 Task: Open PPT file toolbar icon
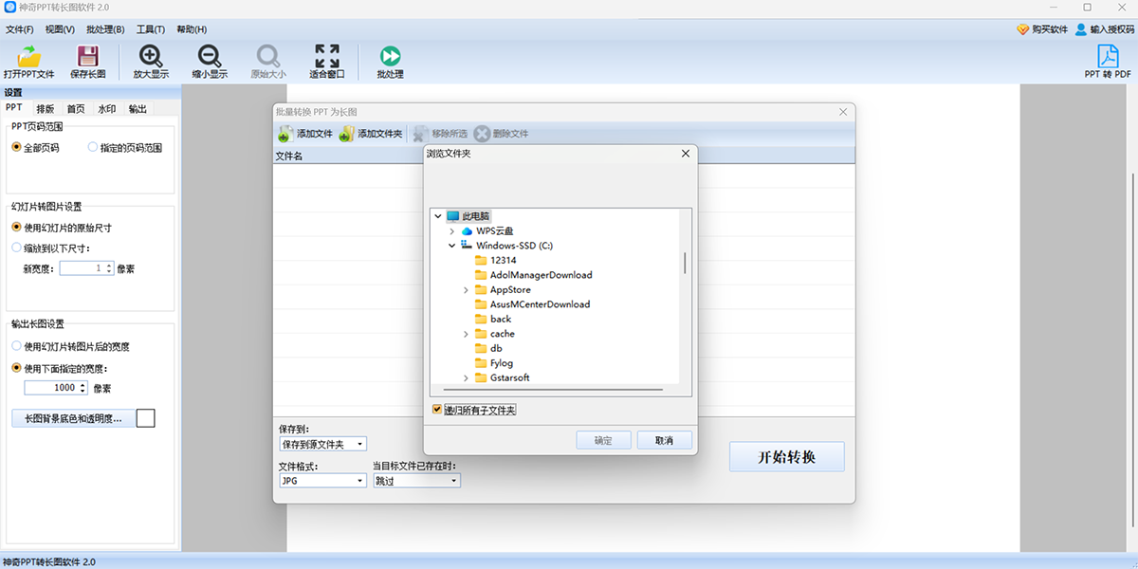coord(29,55)
